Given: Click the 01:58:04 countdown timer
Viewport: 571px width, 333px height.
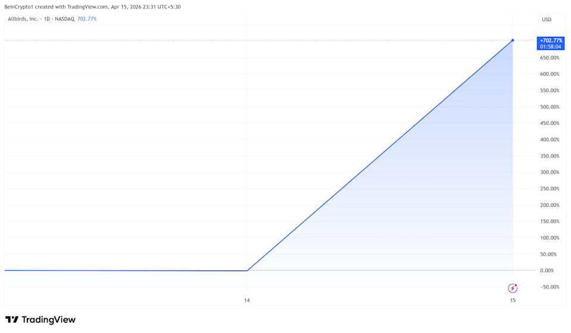Looking at the screenshot, I should (x=550, y=47).
